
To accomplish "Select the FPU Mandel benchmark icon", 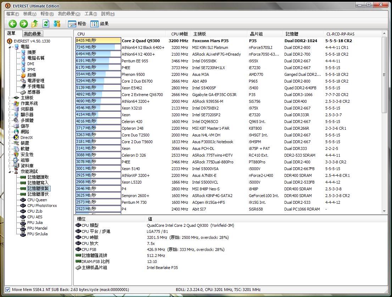I will [x=23, y=228].
